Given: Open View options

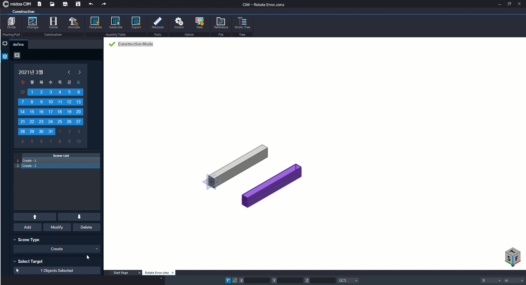Looking at the screenshot, I should pos(199,23).
